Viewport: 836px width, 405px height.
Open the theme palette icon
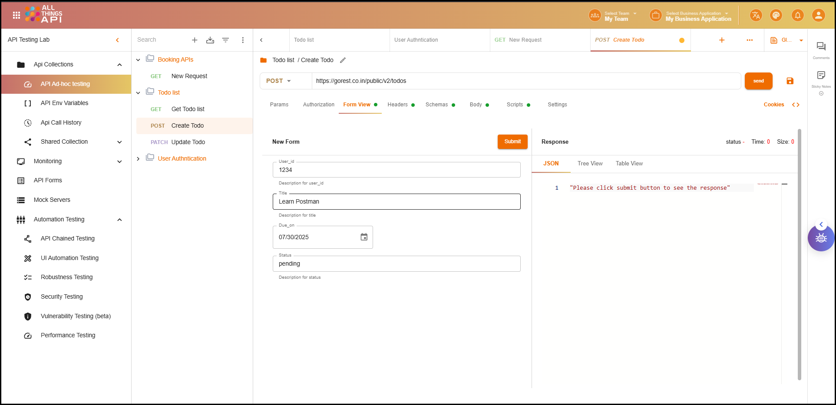[776, 16]
